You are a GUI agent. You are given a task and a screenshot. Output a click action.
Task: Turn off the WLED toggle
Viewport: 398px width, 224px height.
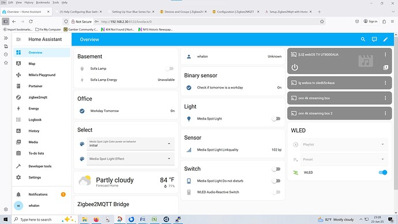pyautogui.click(x=383, y=173)
